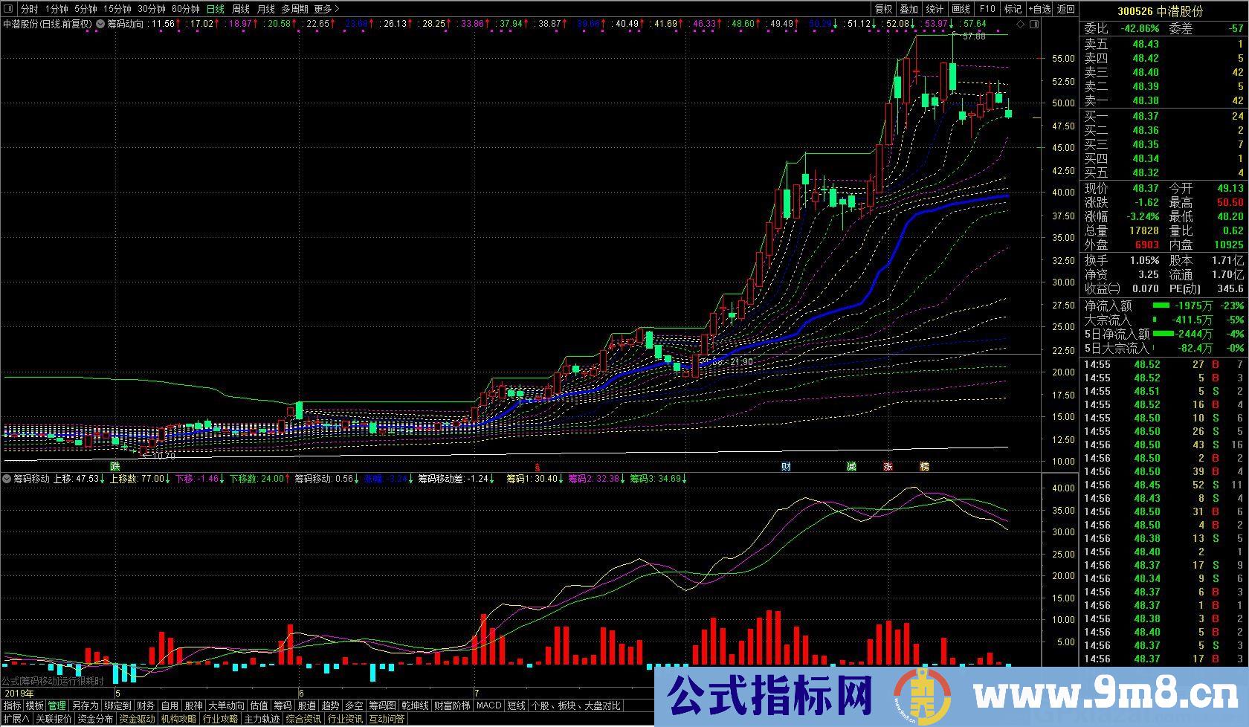Image resolution: width=1249 pixels, height=727 pixels.
Task: Switch to 60分钟 period view
Action: click(185, 9)
